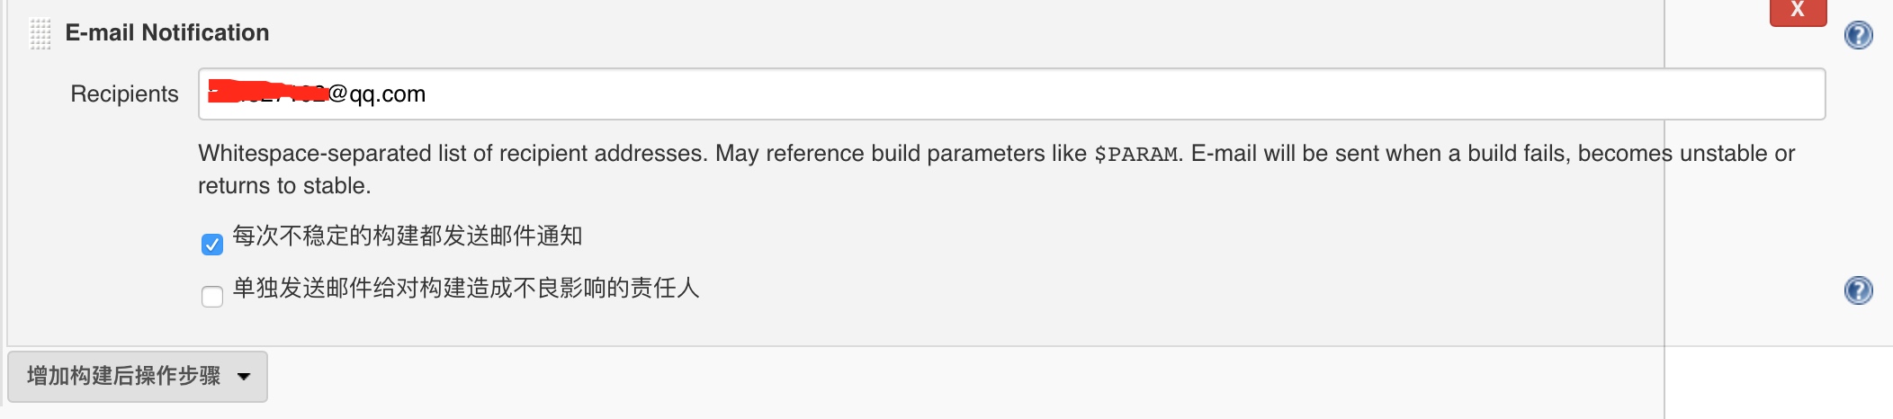Open help for E-mail Notification section
The height and width of the screenshot is (419, 1893).
(x=1858, y=35)
